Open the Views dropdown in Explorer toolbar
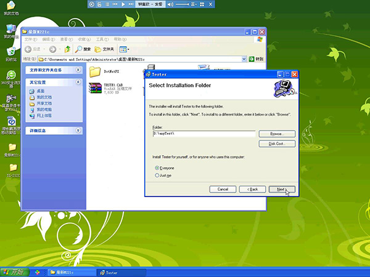370x277 pixels. [124, 49]
